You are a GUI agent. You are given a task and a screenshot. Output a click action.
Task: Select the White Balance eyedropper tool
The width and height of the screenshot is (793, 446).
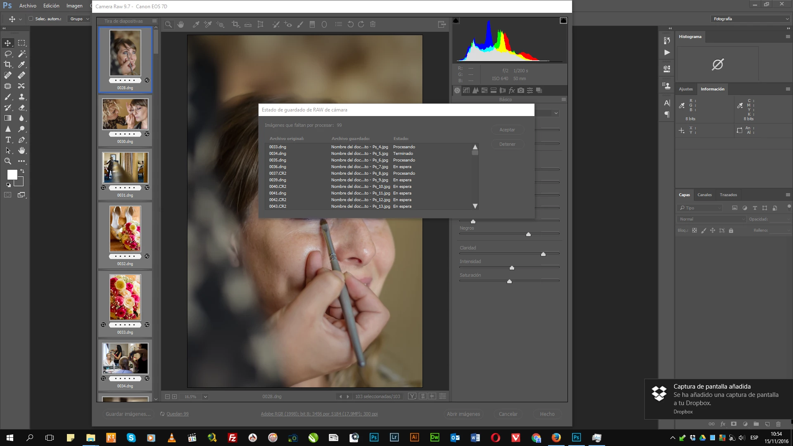tap(196, 24)
